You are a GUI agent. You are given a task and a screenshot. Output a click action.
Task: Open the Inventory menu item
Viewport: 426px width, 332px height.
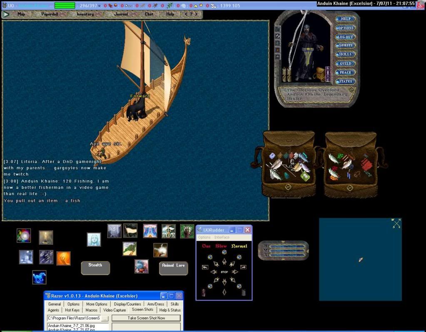(85, 14)
